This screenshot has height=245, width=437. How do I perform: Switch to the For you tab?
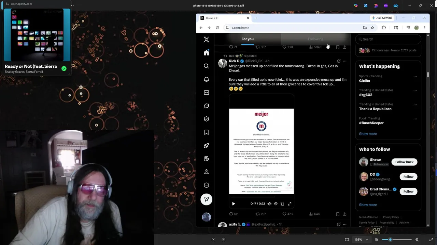pyautogui.click(x=248, y=39)
